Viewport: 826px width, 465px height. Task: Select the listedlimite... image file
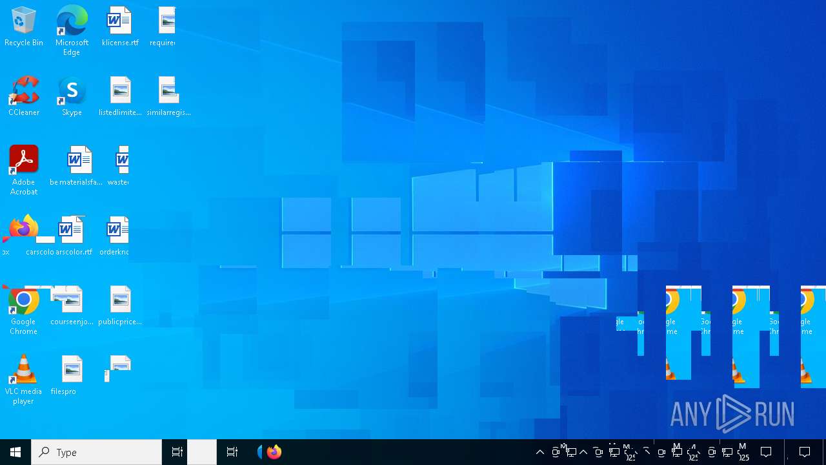120,97
